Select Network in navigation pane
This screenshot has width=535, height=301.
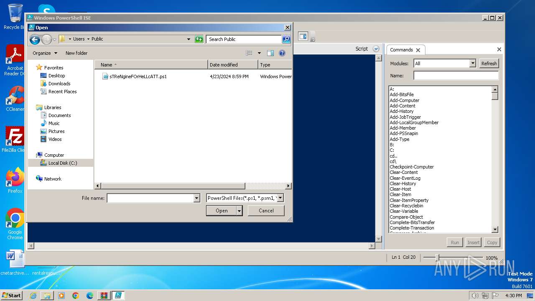click(x=53, y=179)
